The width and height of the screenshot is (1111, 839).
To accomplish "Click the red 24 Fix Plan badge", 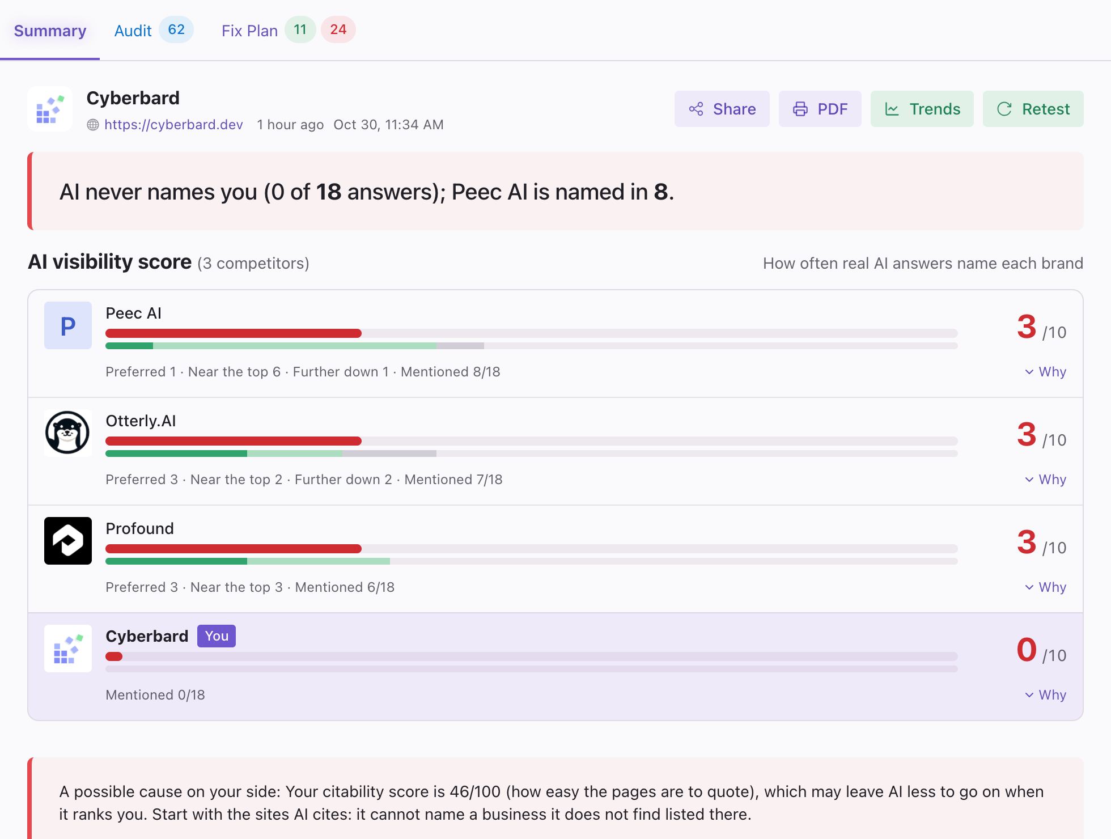I will (x=338, y=29).
